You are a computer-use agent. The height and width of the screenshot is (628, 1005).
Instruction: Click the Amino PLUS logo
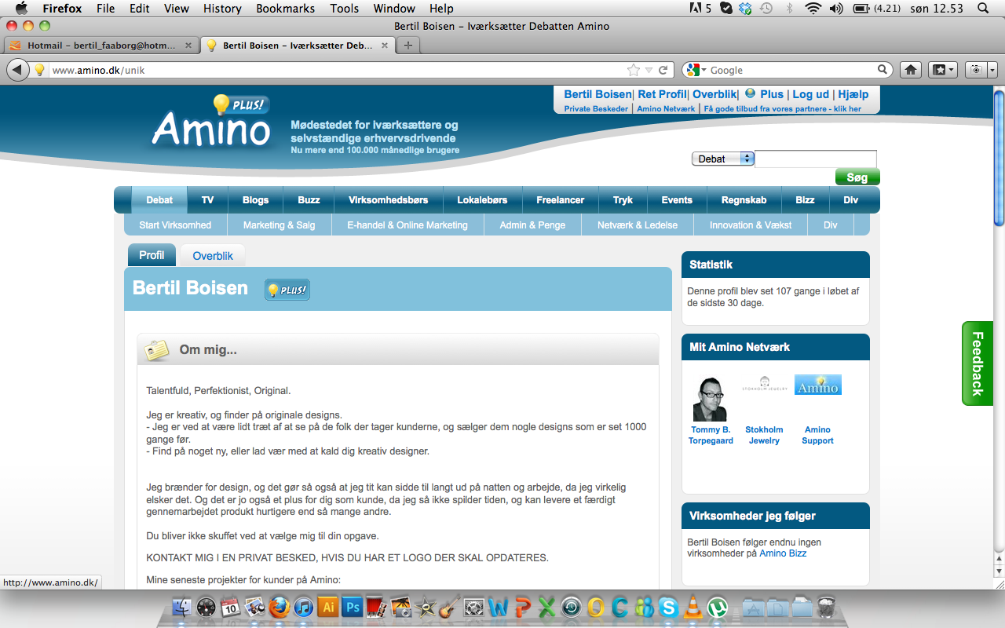[211, 121]
